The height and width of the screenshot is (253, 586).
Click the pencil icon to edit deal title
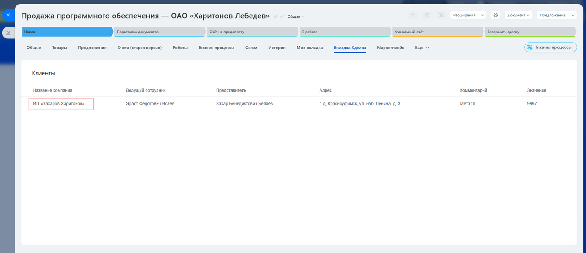[x=276, y=16]
